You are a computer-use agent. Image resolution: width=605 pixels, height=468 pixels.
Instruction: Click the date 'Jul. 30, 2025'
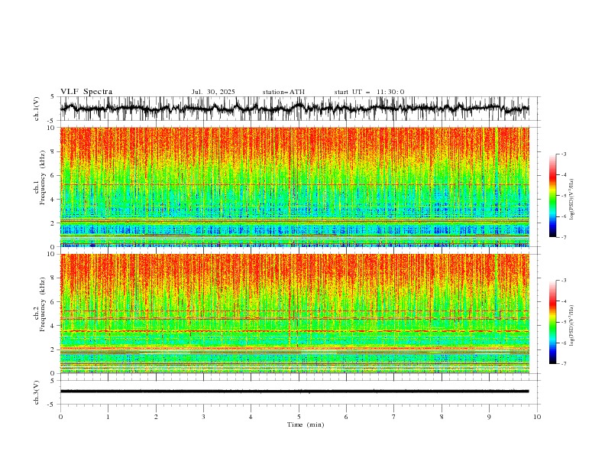click(213, 92)
